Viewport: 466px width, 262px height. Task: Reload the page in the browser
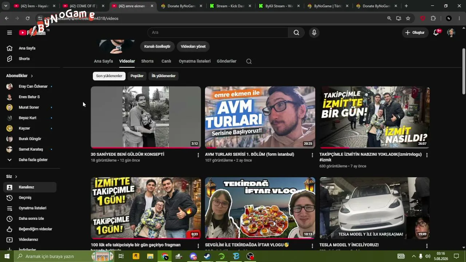[x=28, y=18]
